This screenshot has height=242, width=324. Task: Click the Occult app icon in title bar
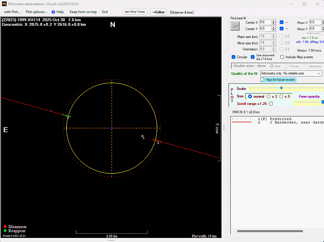[x=4, y=4]
